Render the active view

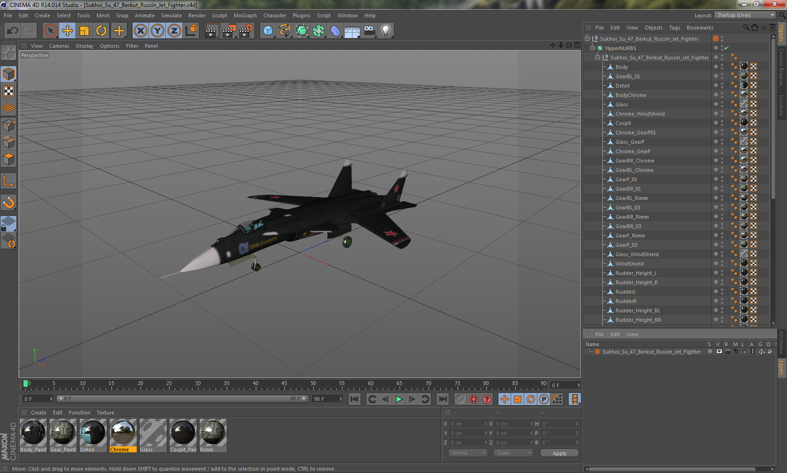point(212,31)
